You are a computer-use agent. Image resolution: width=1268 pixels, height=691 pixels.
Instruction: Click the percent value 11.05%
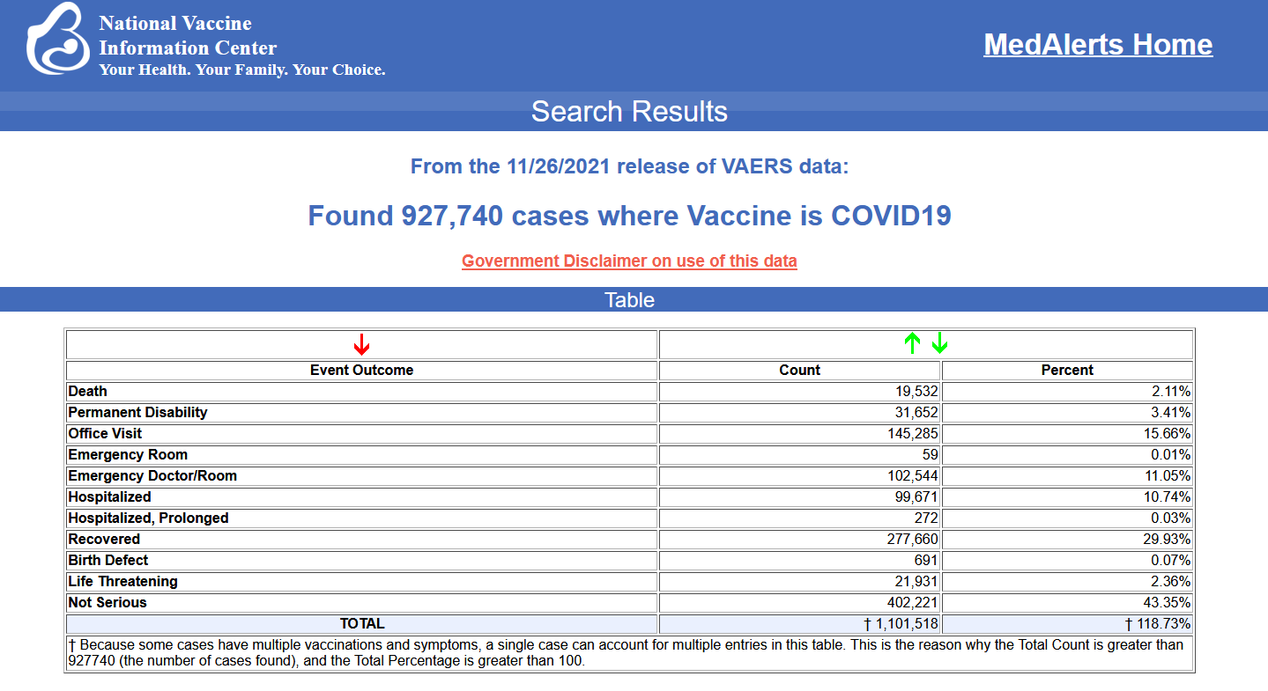click(1168, 475)
